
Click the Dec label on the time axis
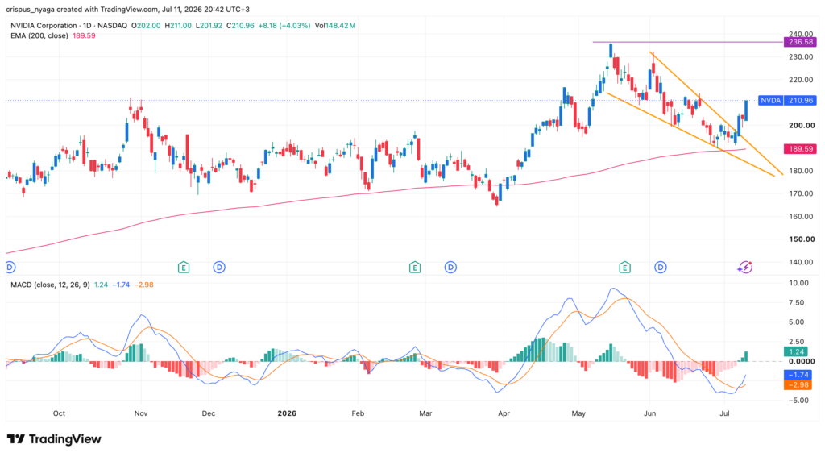click(209, 413)
